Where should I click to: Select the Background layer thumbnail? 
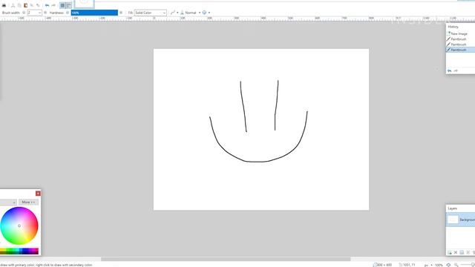(453, 220)
